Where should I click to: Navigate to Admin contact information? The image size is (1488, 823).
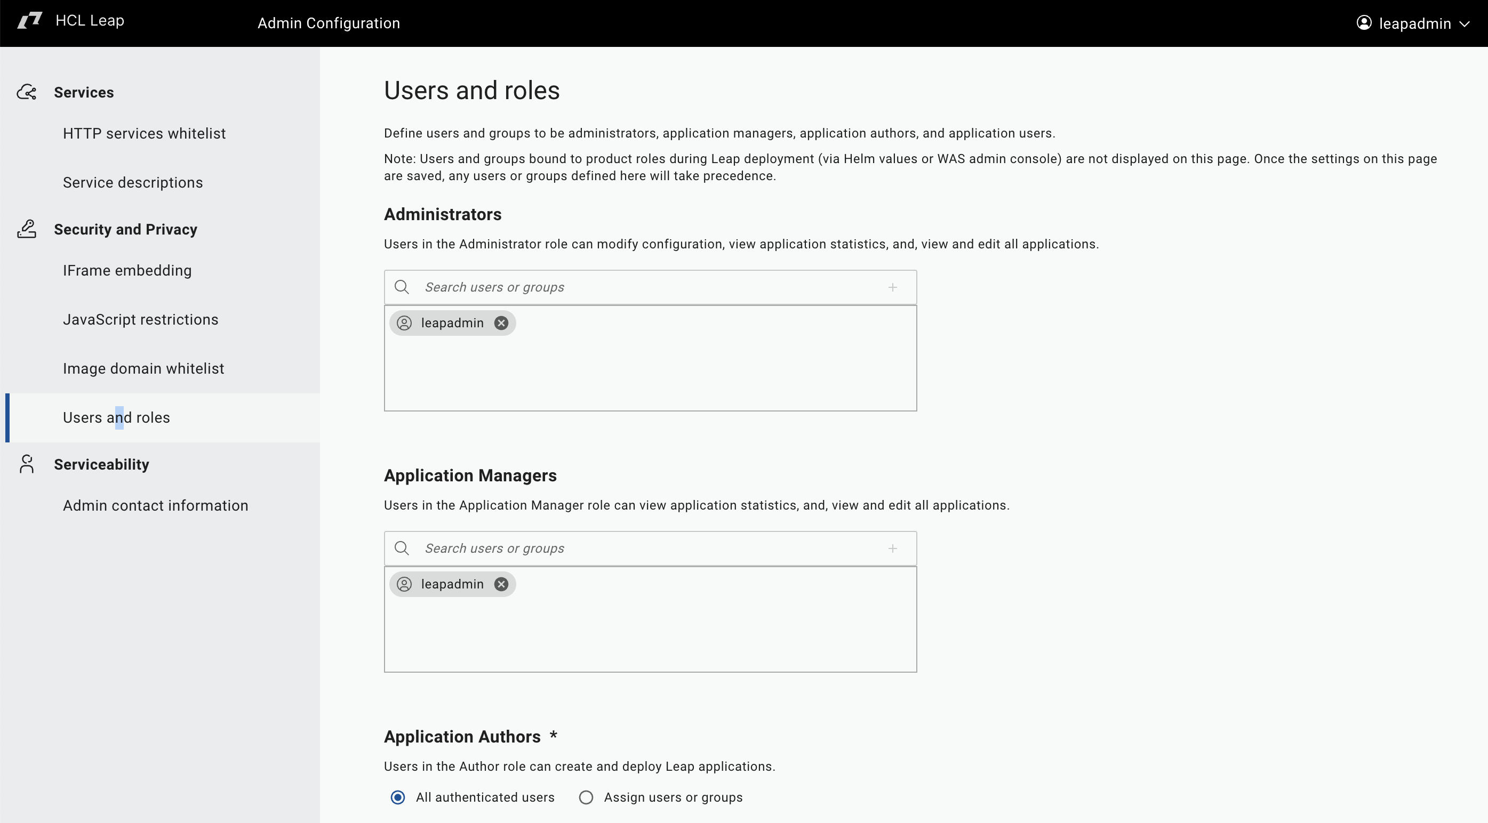click(155, 505)
